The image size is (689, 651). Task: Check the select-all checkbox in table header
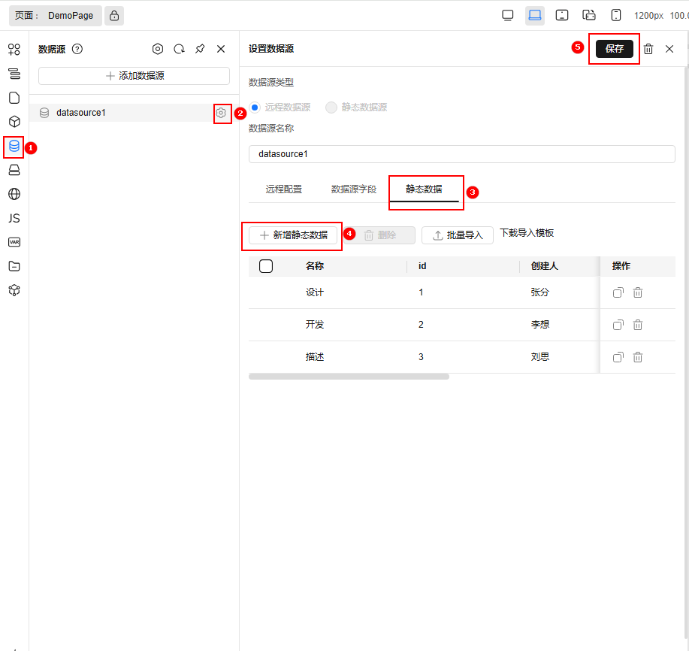click(x=266, y=266)
